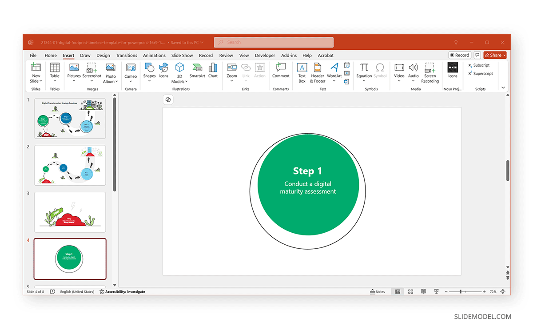The image size is (533, 330).
Task: Open the File tab
Action: (x=33, y=56)
